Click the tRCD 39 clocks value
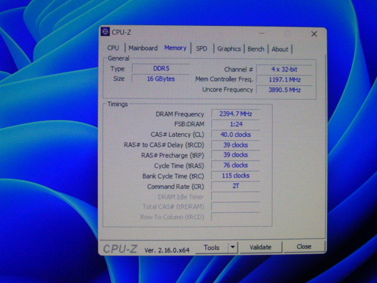Image resolution: width=377 pixels, height=283 pixels. pyautogui.click(x=236, y=145)
